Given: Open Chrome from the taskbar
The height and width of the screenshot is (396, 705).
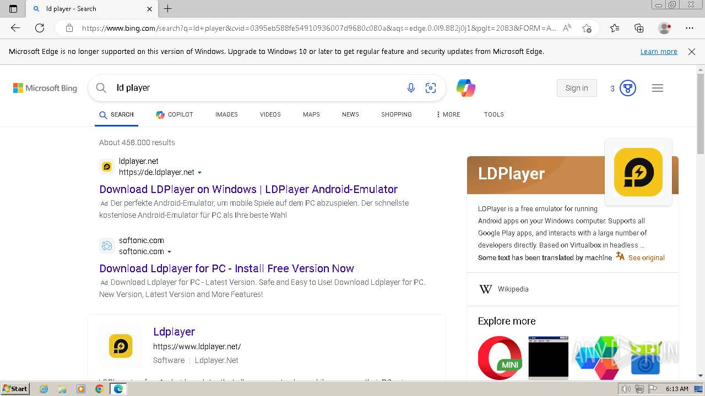Looking at the screenshot, I should click(x=99, y=389).
